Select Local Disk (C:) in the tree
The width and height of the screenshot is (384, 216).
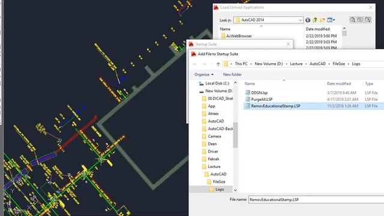[214, 83]
